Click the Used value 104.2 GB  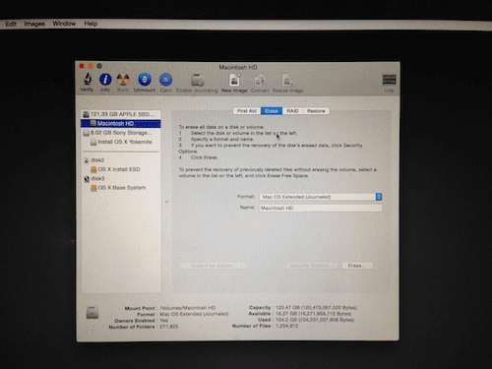pos(315,320)
